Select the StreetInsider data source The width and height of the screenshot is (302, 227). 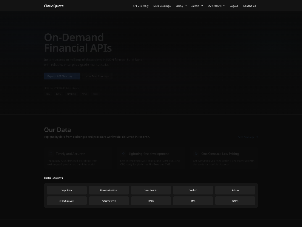[151, 190]
